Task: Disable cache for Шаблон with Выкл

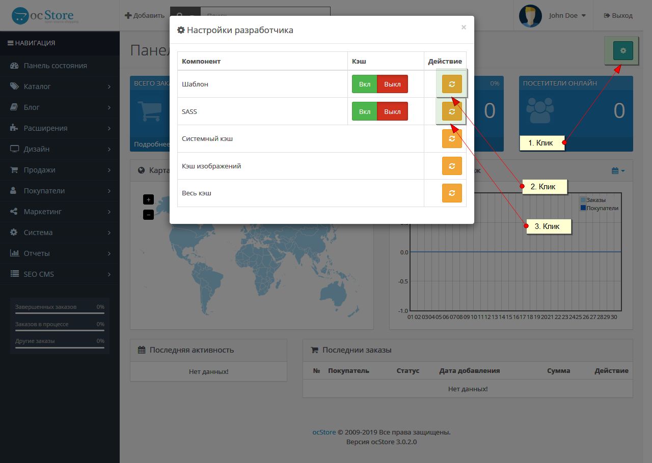Action: [x=393, y=84]
